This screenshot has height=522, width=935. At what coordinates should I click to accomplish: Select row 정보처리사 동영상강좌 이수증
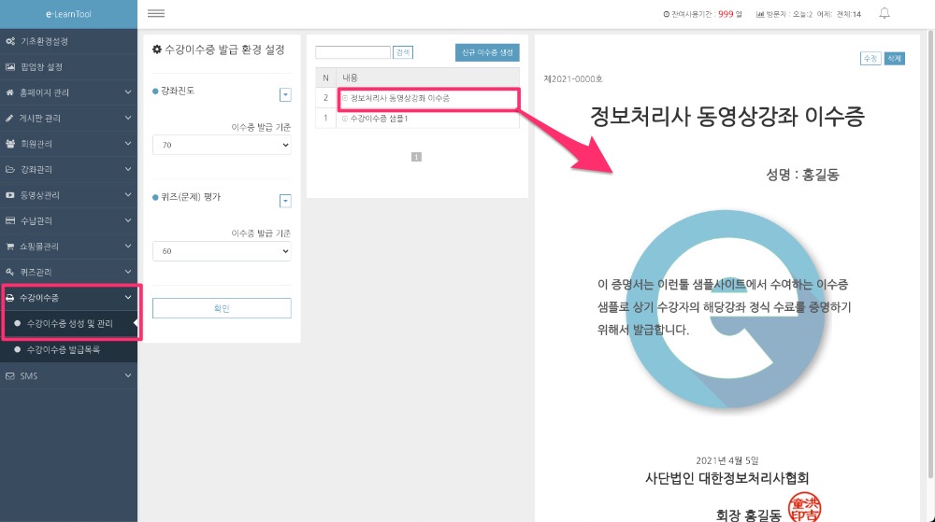coord(417,98)
